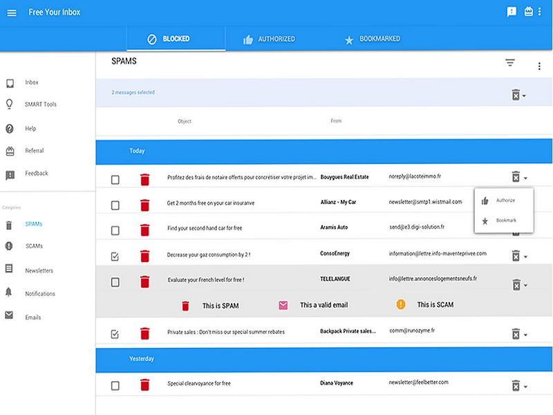Click the This a valid email button
Viewport: 553px width, 415px height.
313,305
